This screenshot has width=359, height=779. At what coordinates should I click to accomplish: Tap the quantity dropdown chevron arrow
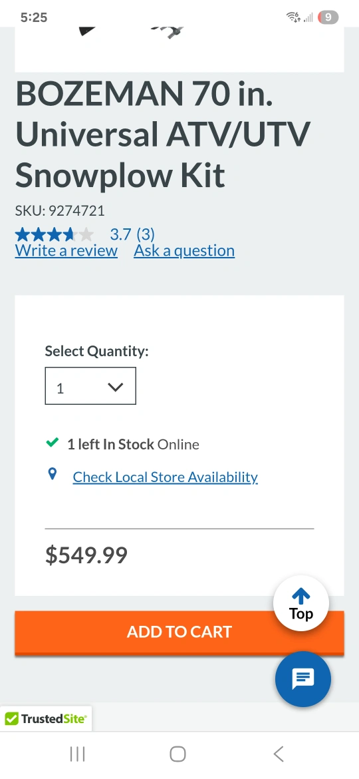tap(115, 387)
